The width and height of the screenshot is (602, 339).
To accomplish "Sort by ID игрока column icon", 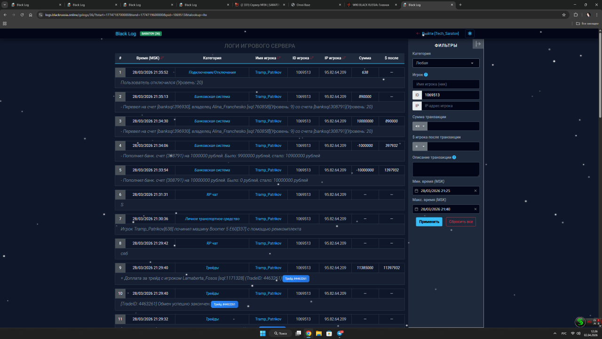I will [313, 58].
